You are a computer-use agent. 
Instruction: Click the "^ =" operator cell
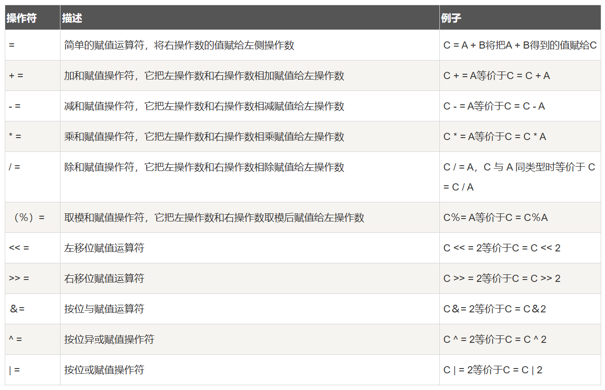16,340
